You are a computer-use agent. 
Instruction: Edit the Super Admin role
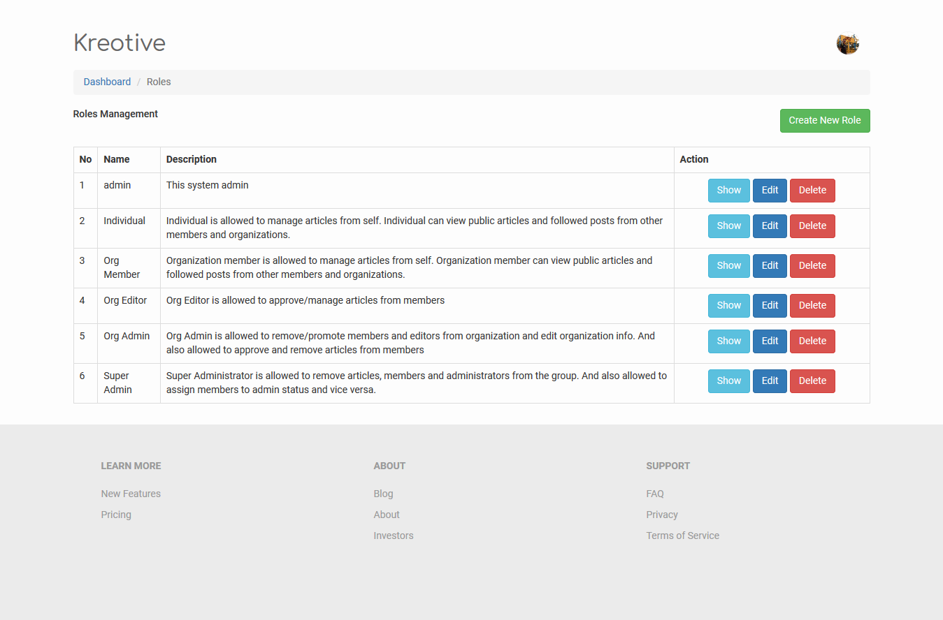pyautogui.click(x=770, y=381)
